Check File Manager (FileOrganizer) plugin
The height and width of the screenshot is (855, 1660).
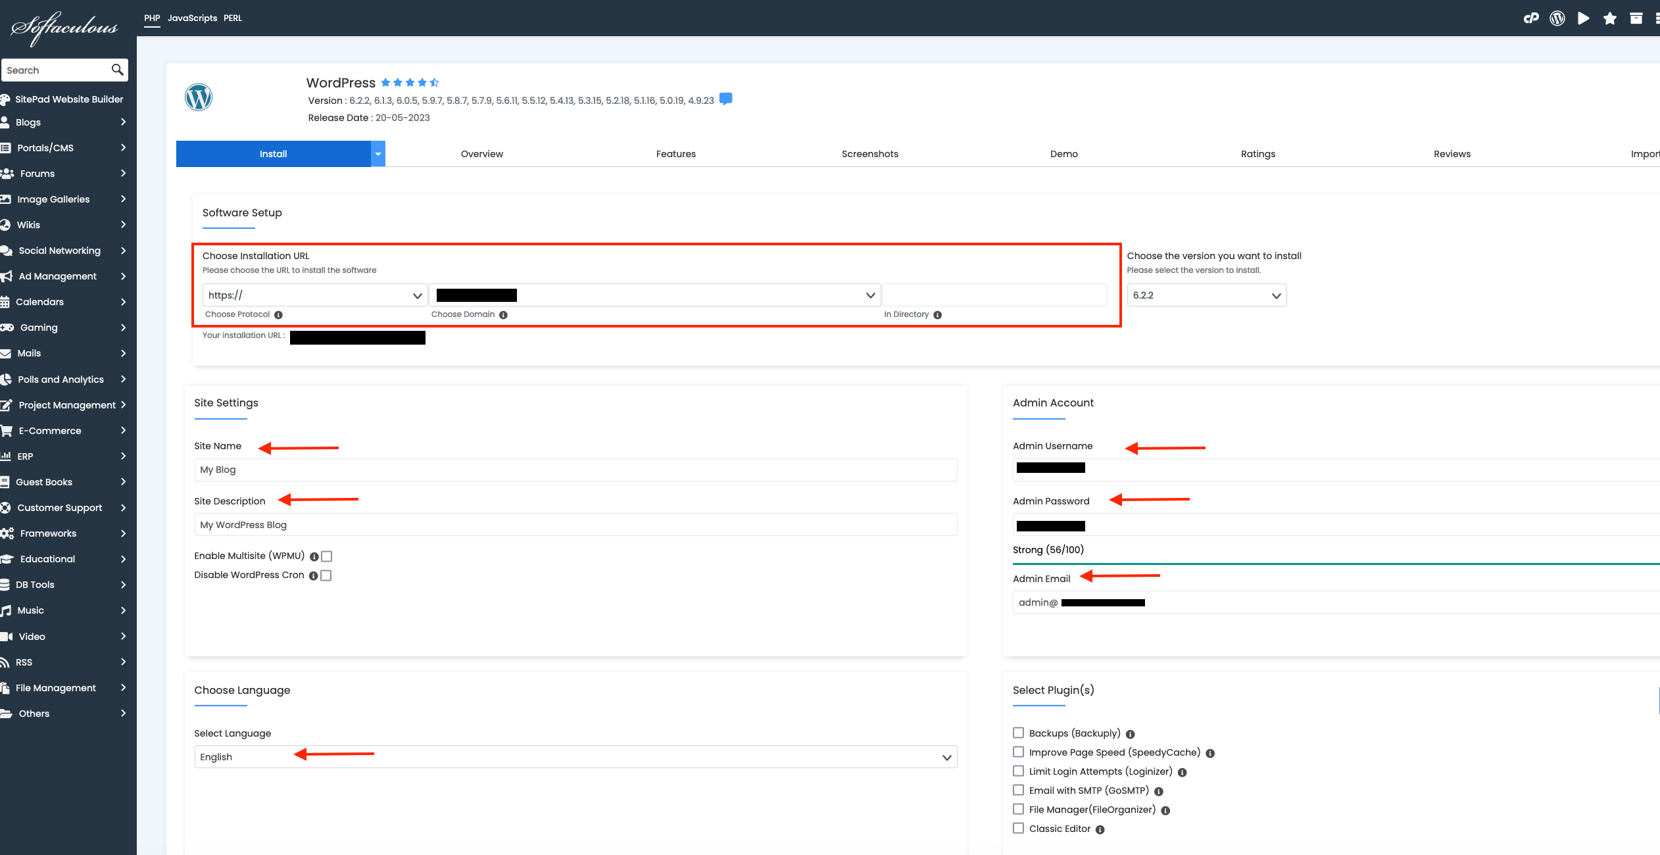coord(1019,809)
